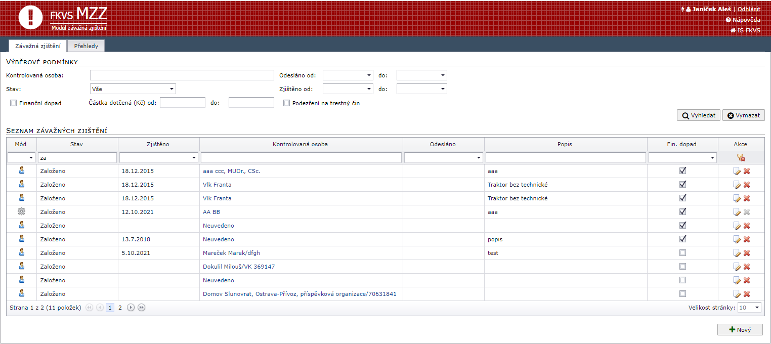Create a new record with Nový
The image size is (771, 344).
click(x=740, y=329)
